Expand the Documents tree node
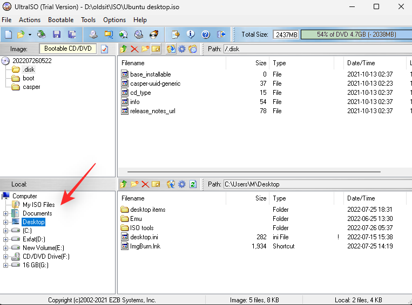The width and height of the screenshot is (412, 305). [x=5, y=213]
